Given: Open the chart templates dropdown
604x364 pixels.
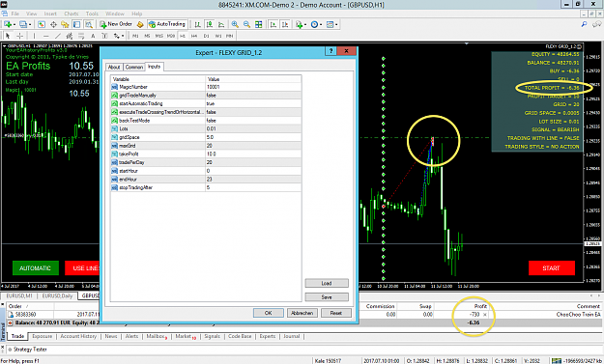Looking at the screenshot, I should (x=336, y=24).
